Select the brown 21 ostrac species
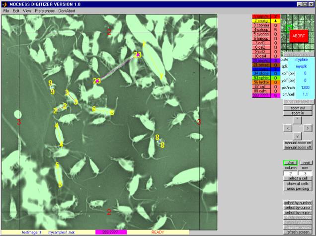Screen dimensions: 316x236 point(261,65)
